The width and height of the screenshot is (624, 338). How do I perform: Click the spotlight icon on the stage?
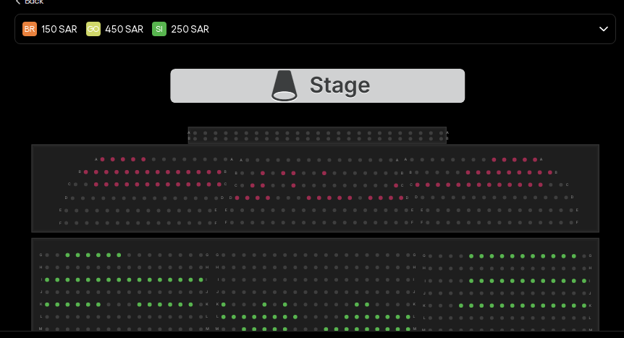284,85
